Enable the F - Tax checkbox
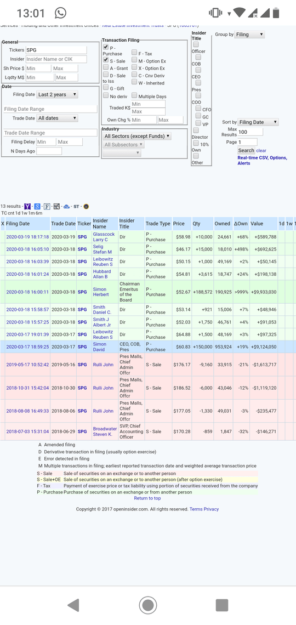This screenshot has height=625, width=296. pyautogui.click(x=134, y=52)
